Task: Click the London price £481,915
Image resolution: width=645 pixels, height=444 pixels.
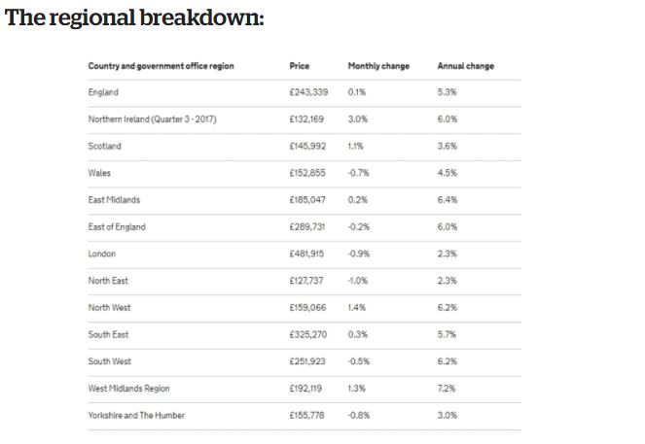Action: (x=309, y=254)
